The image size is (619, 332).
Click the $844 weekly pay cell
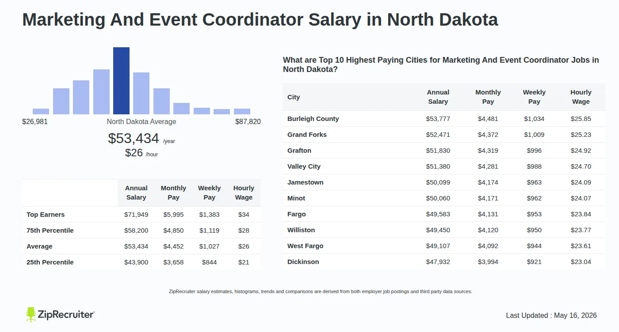(x=209, y=262)
